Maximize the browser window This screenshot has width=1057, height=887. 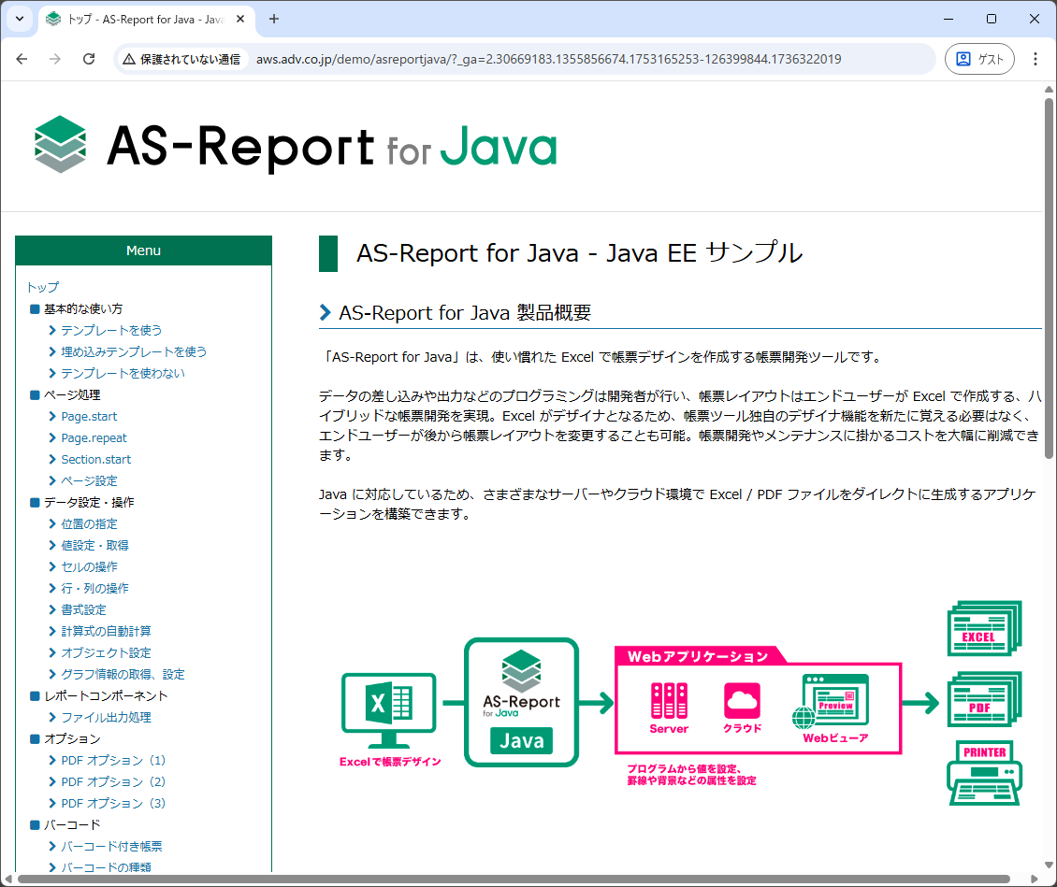pyautogui.click(x=991, y=19)
